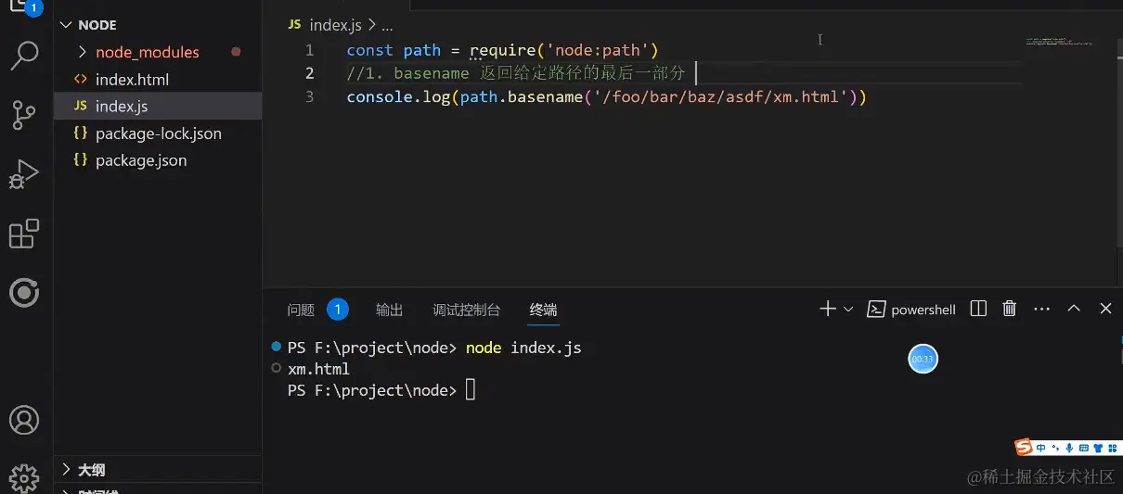Open the IME toolbox grid icon
Viewport: 1123px width, 494px height.
1111,449
